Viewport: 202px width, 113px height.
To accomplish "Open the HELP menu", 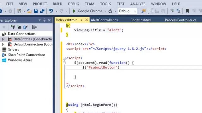I will [176, 4].
